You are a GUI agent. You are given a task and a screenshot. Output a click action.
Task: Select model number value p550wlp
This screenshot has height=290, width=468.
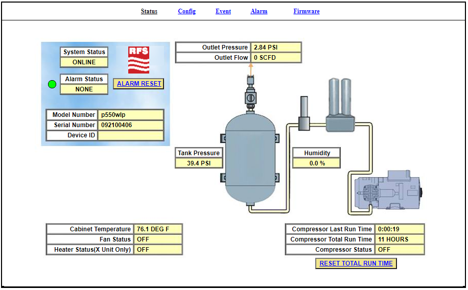[131, 115]
